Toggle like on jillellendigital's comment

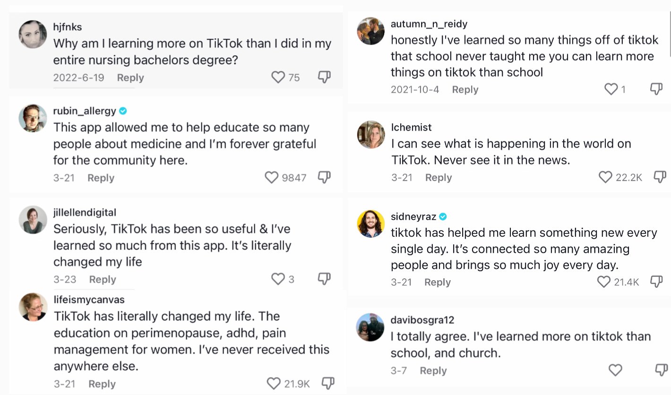278,279
